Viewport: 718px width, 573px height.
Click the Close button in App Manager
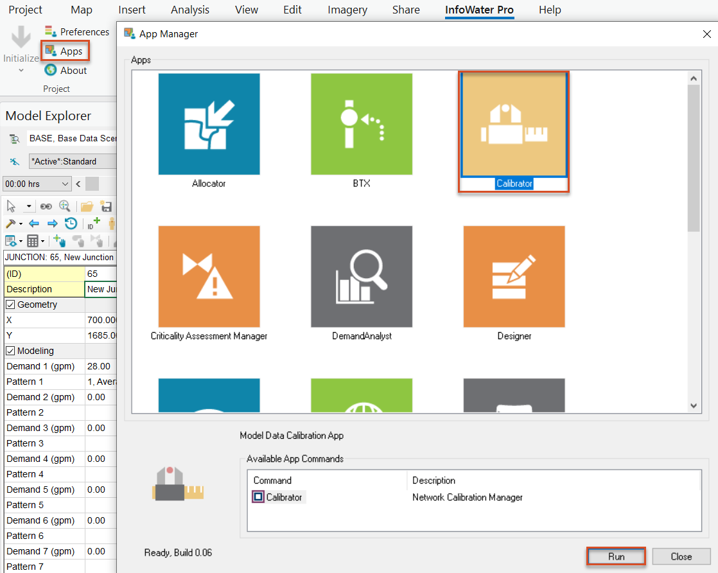(681, 556)
